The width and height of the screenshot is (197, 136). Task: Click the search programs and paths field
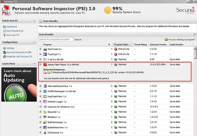pos(56,39)
